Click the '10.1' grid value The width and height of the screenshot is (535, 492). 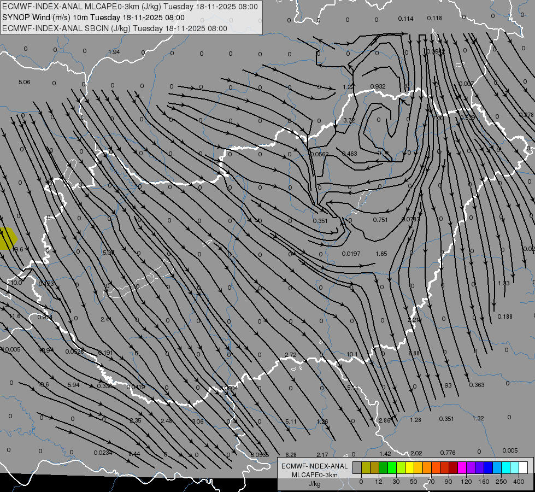(352, 354)
